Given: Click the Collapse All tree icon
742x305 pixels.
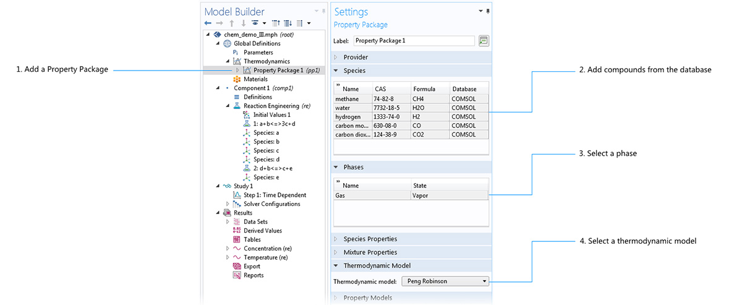Looking at the screenshot, I should pos(276,24).
